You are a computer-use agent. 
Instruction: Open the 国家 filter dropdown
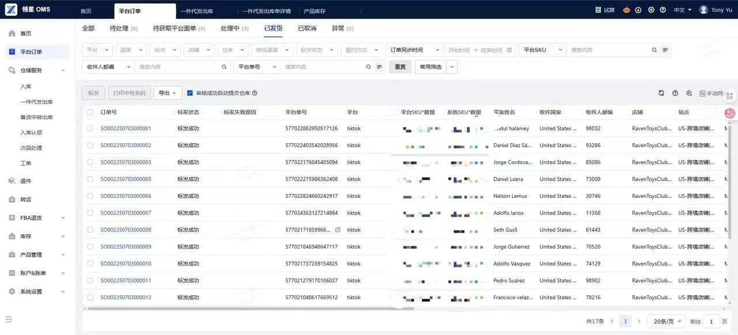click(x=131, y=50)
